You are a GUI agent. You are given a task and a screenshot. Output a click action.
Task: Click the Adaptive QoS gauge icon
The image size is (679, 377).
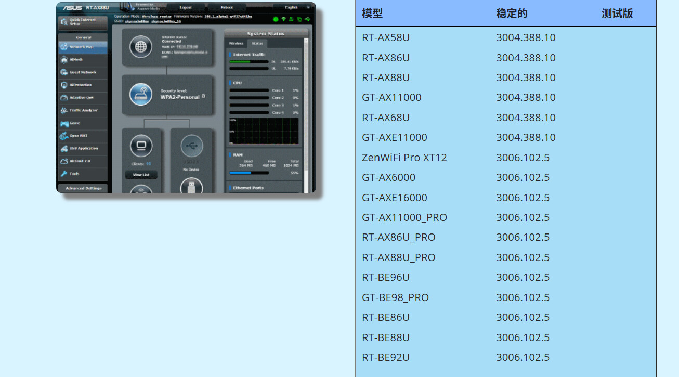click(64, 98)
